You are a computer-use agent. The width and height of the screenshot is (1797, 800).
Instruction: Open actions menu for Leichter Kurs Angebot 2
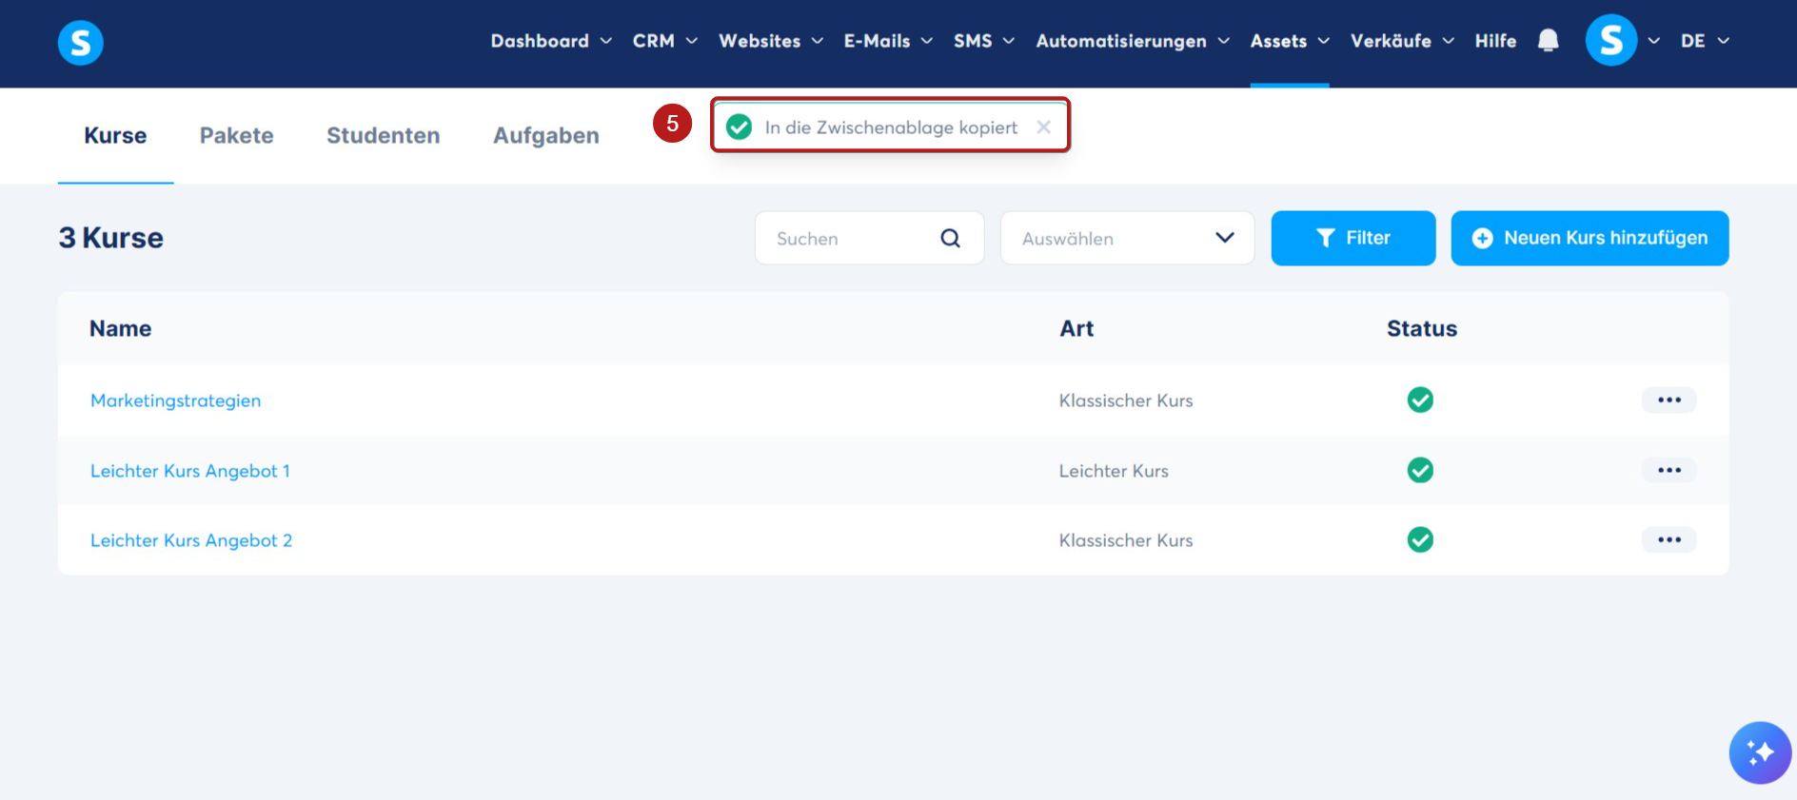[1669, 539]
